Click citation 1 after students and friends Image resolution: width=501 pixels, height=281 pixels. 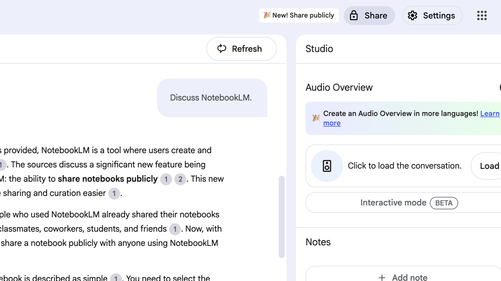point(175,229)
